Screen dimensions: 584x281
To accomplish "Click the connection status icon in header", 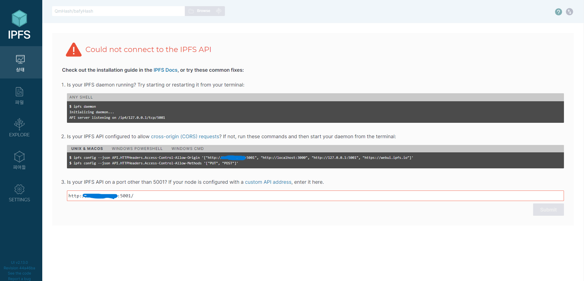I will [x=570, y=12].
